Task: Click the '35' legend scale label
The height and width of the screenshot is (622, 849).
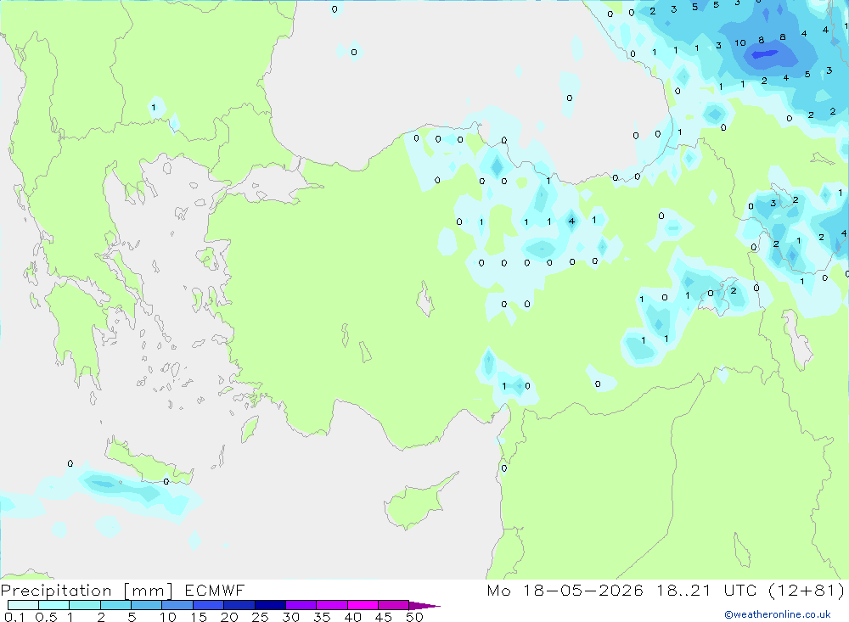Action: [x=322, y=617]
